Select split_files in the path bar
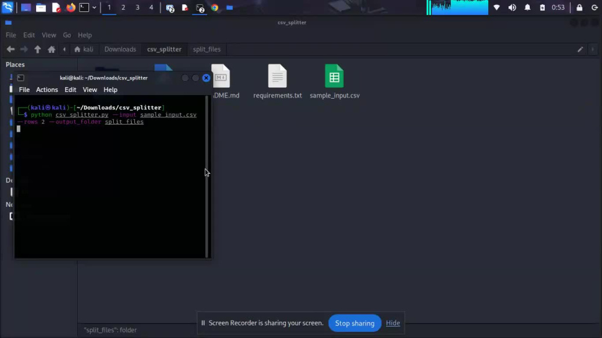Screen dimensions: 602x338 click(x=206, y=49)
